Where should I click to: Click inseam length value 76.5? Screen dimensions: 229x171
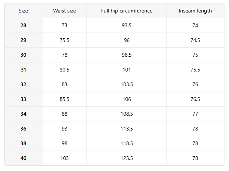pos(195,99)
